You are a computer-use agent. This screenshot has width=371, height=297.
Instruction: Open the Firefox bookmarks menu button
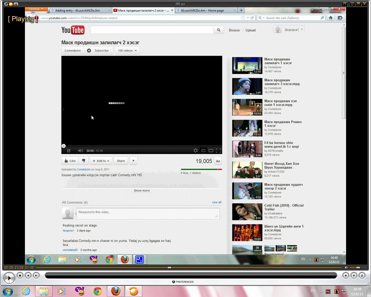pyautogui.click(x=340, y=18)
